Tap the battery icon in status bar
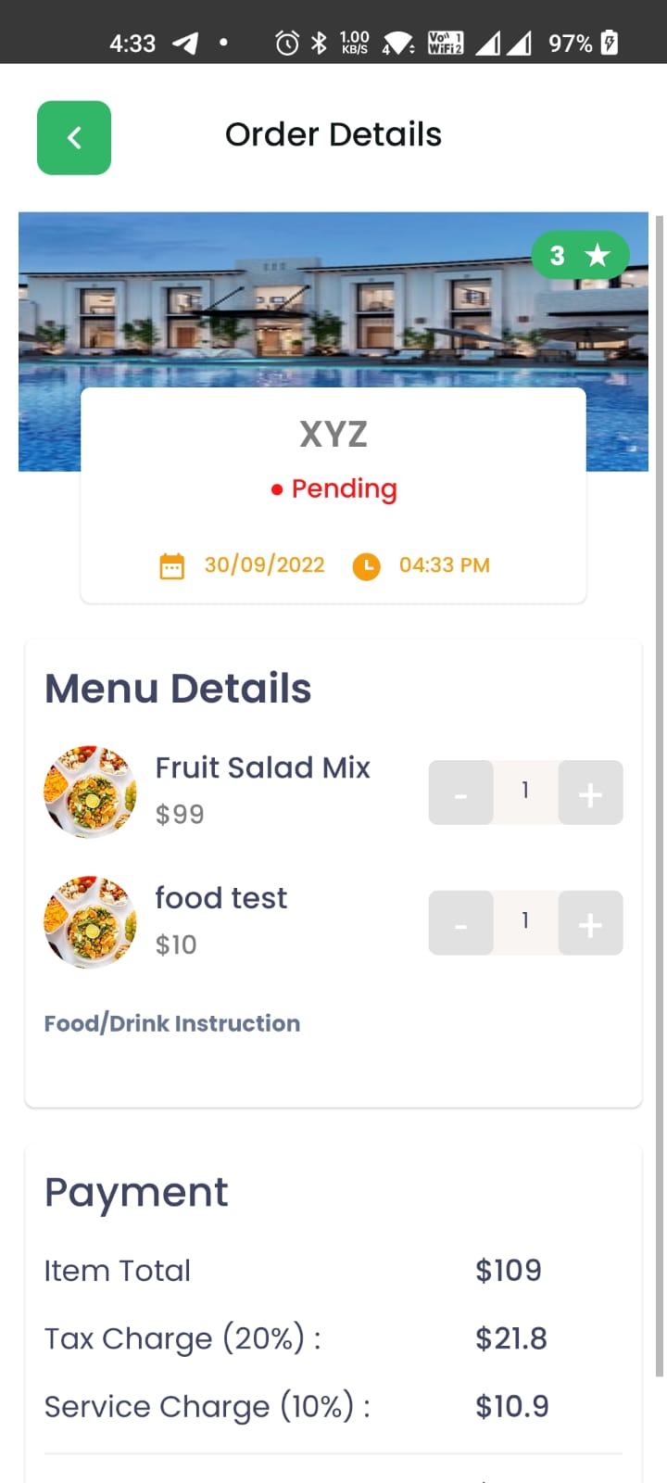This screenshot has height=1483, width=667. click(610, 43)
